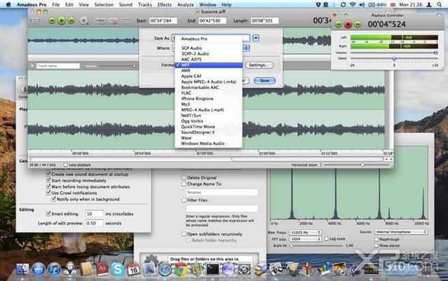This screenshot has width=448, height=281.
Task: Click the Track name input field
Action: pyautogui.click(x=58, y=65)
